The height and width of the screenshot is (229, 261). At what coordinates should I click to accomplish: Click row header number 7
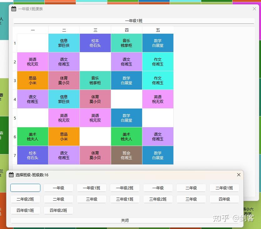[15, 155]
